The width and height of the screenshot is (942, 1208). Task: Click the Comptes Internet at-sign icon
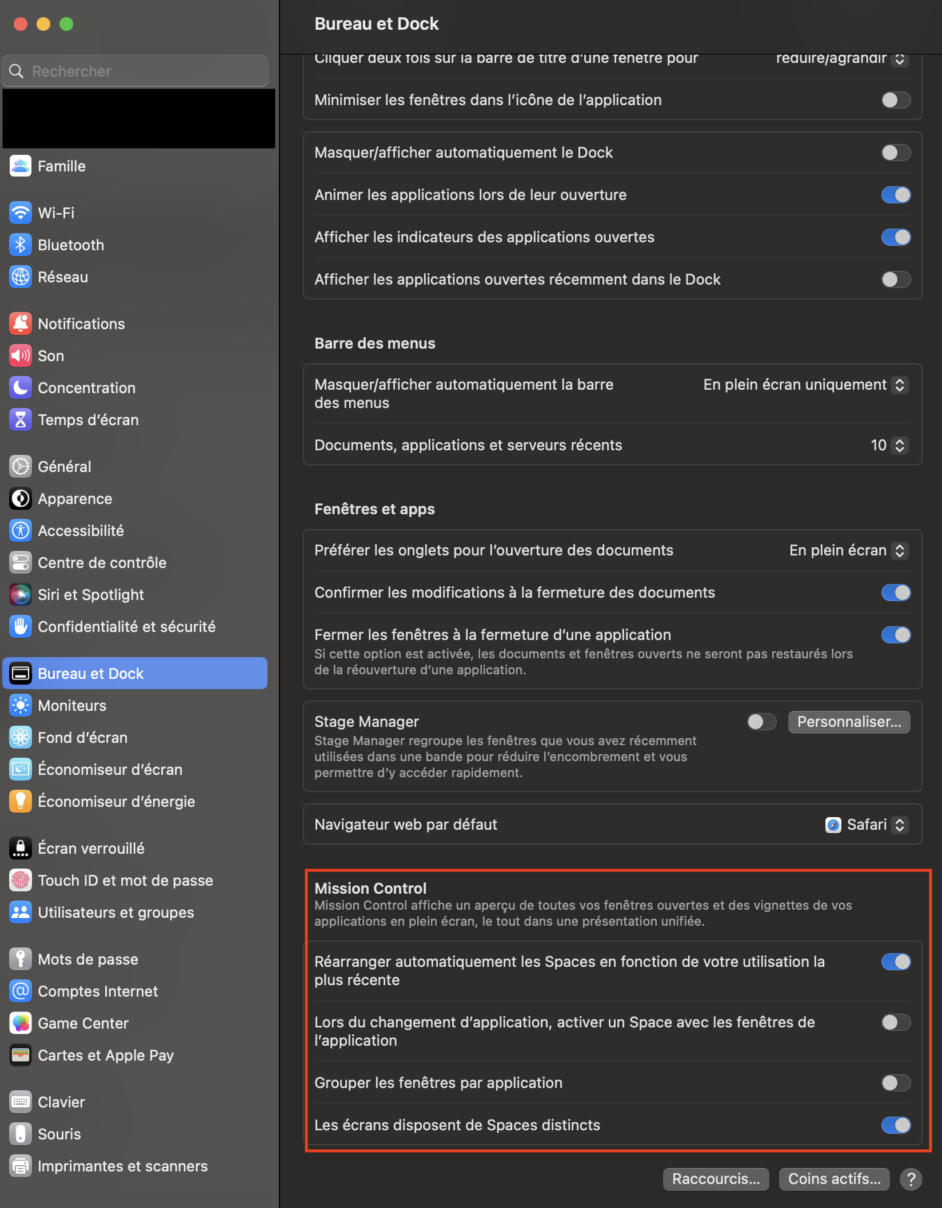(x=21, y=991)
